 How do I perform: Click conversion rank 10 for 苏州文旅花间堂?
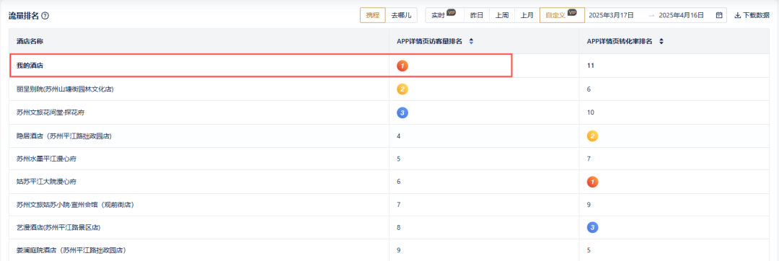tap(591, 112)
